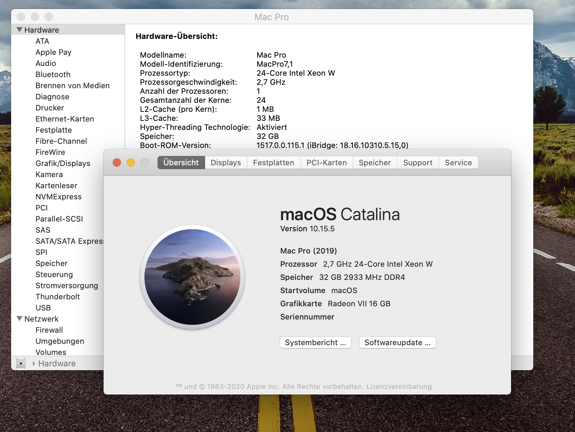Click the Hardware-Übersicht heading
The width and height of the screenshot is (575, 432).
click(x=177, y=36)
